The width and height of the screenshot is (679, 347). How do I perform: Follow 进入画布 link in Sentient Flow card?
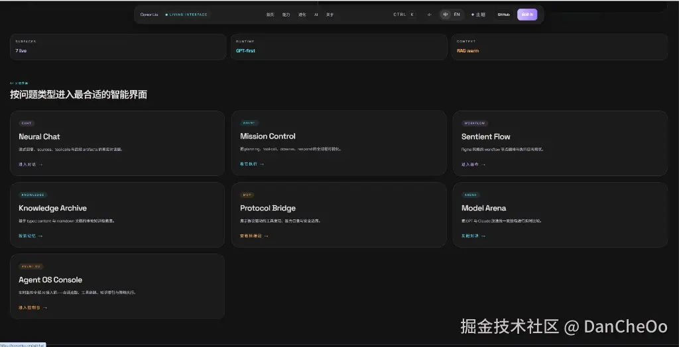click(473, 164)
